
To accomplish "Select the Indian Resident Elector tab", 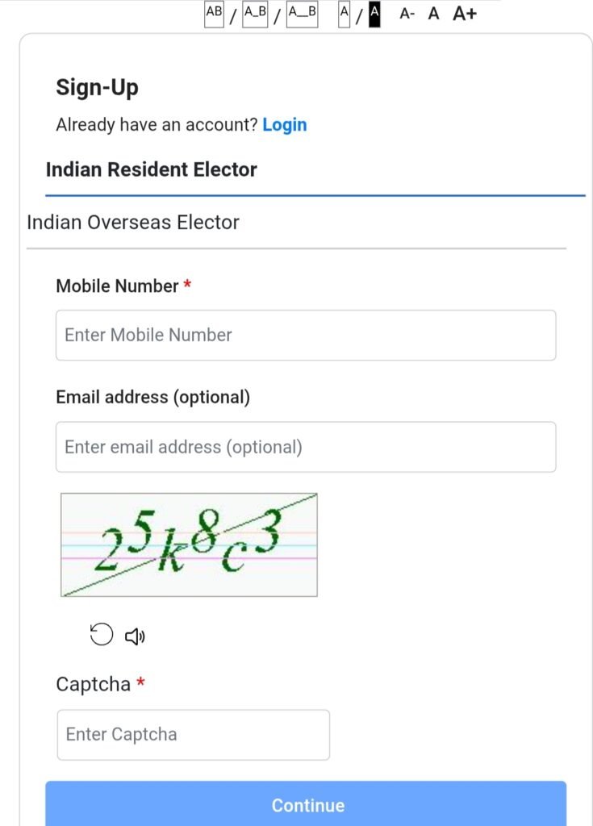I will click(x=152, y=169).
